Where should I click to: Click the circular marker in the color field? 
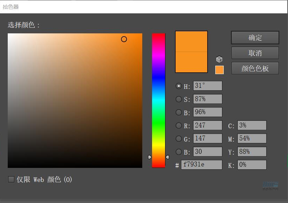(124, 39)
